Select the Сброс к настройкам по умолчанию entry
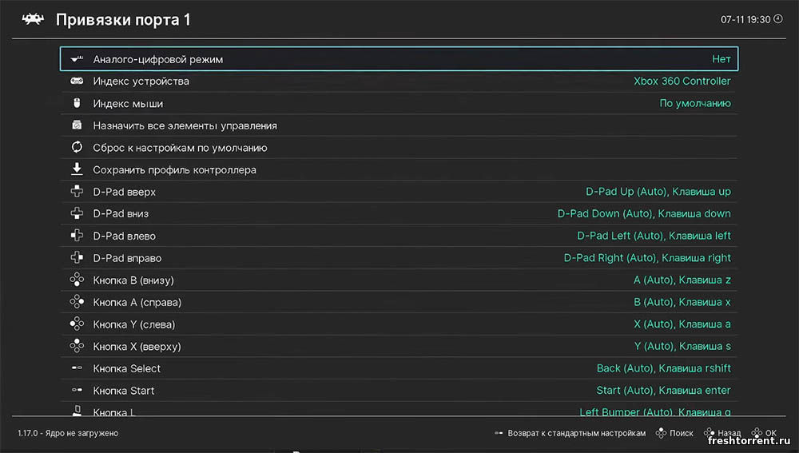The height and width of the screenshot is (453, 799). (x=180, y=148)
